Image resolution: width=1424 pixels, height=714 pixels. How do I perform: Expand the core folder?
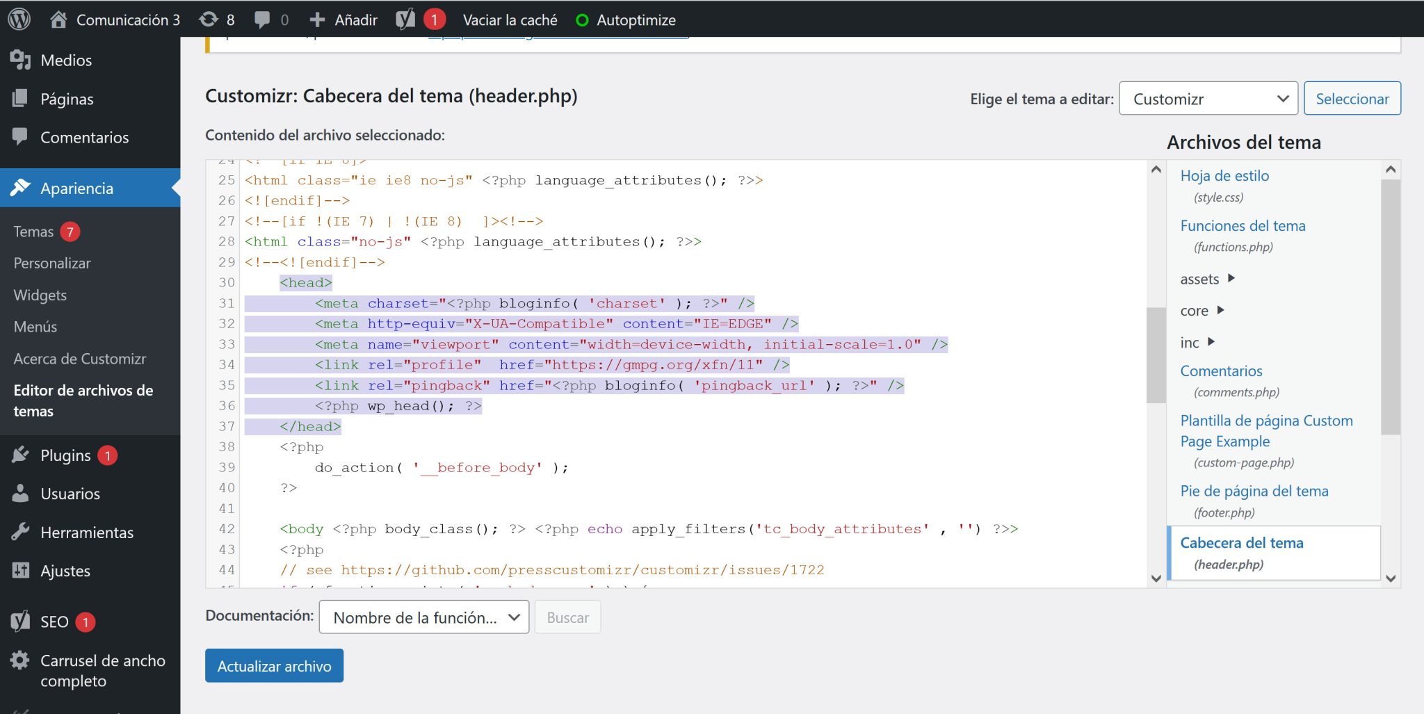pyautogui.click(x=1220, y=310)
